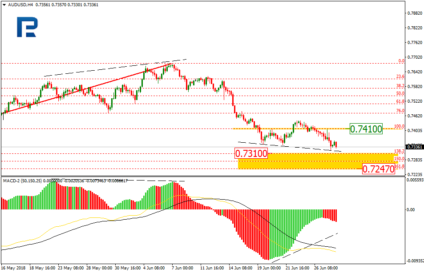
Task: Select the red ascending trend line
Action: (x=89, y=88)
